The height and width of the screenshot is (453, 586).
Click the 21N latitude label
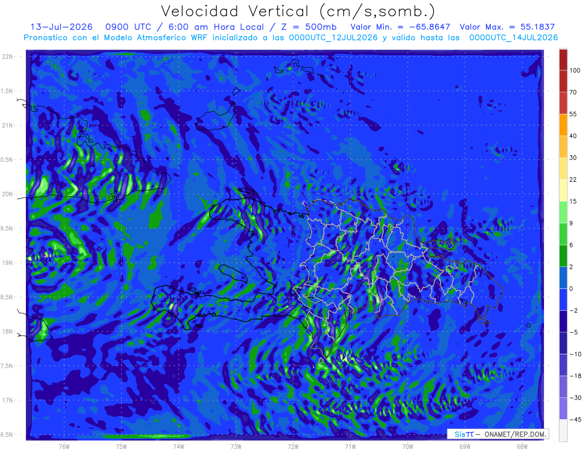click(8, 125)
